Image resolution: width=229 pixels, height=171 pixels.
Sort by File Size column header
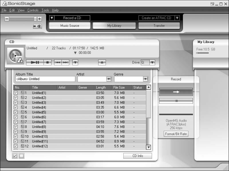pyautogui.click(x=121, y=87)
